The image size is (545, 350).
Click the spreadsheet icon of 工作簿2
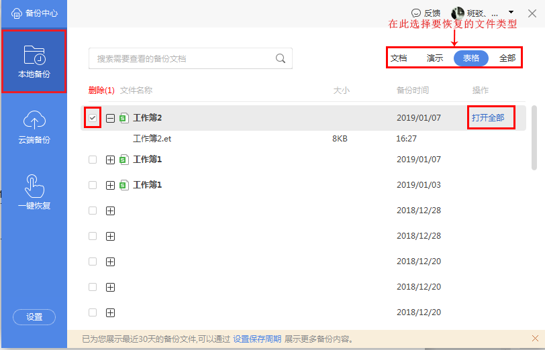[124, 118]
